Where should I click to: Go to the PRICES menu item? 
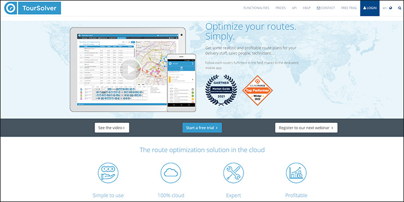click(x=280, y=8)
